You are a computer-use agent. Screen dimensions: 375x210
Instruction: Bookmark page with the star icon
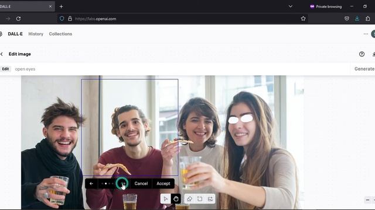click(x=303, y=19)
